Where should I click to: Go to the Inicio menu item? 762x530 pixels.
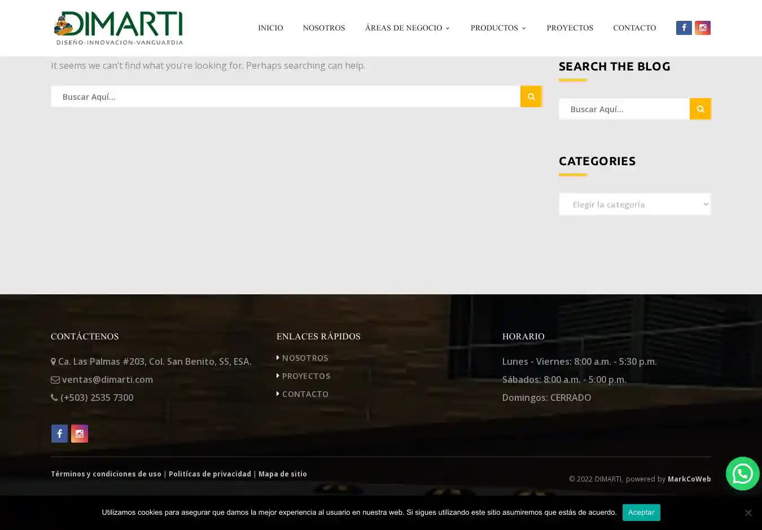click(270, 28)
